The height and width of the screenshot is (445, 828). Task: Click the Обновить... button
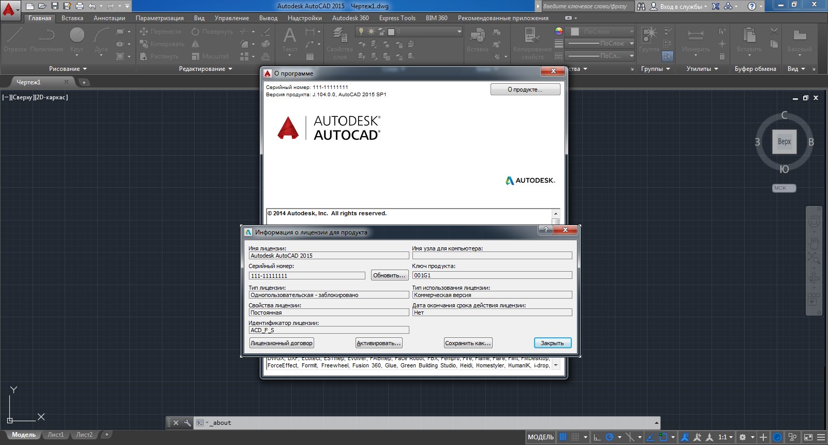point(389,275)
